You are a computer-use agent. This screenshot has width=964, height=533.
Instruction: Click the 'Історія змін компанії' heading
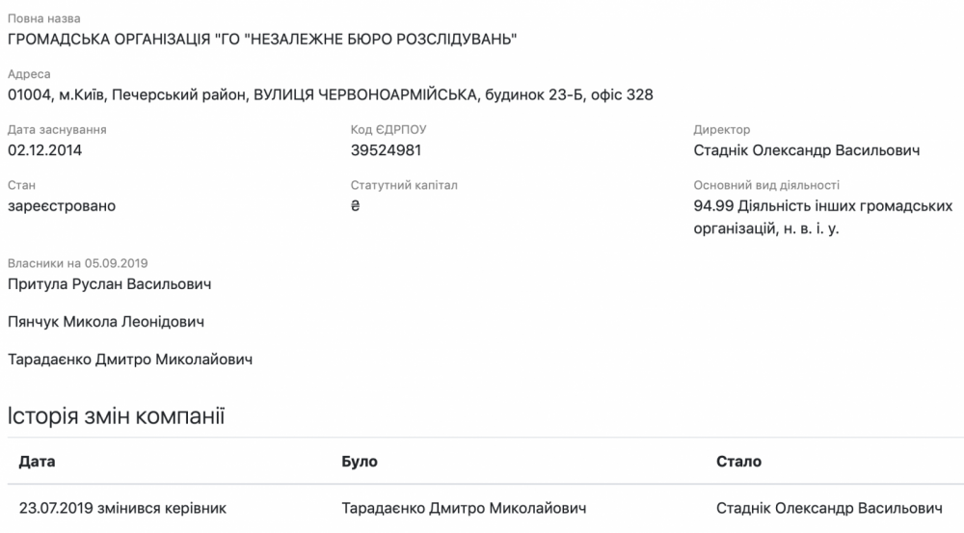115,415
